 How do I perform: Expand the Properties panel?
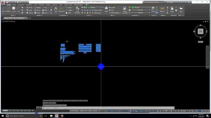pos(136,15)
